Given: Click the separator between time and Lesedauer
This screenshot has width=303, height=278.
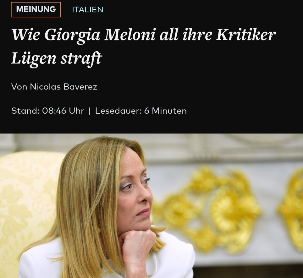Looking at the screenshot, I should click(90, 111).
